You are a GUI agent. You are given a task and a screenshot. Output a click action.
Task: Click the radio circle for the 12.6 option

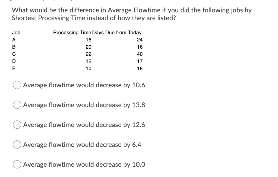tap(17, 125)
